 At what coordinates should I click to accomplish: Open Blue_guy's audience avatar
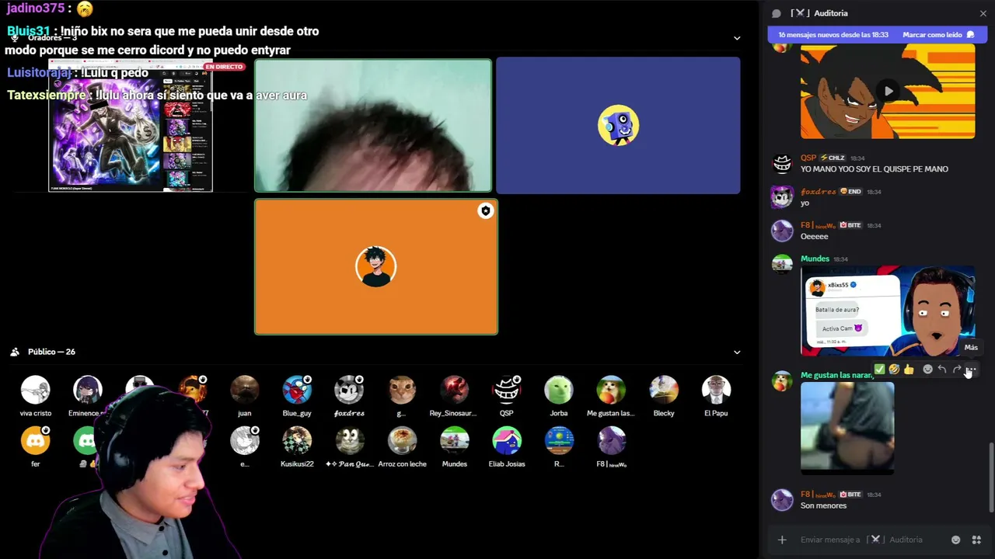tap(297, 390)
